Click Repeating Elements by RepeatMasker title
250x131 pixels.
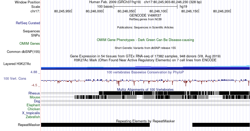pos(145,121)
